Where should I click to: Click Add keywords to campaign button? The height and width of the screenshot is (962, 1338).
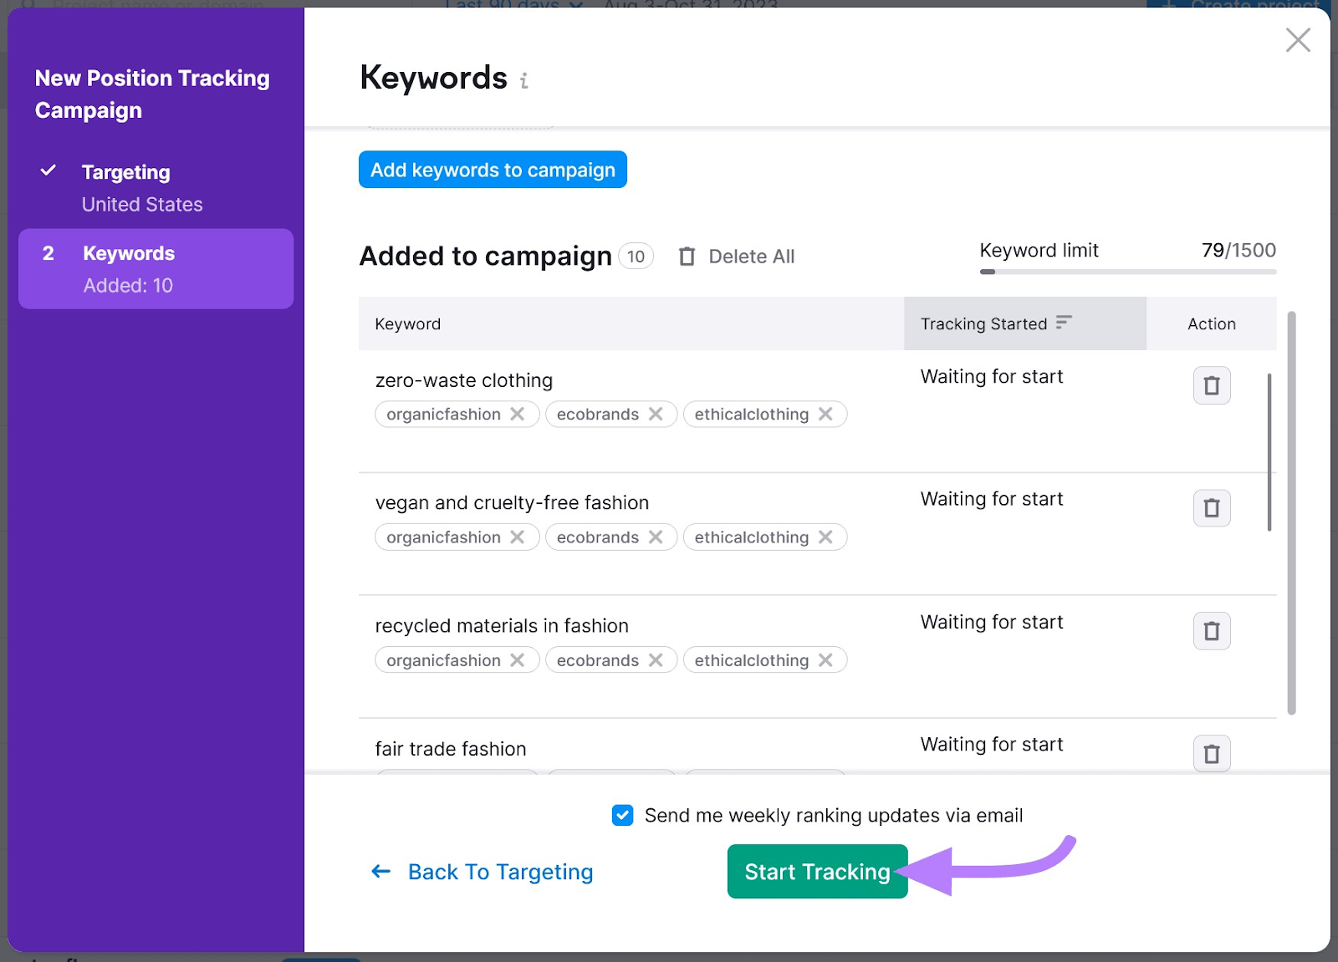point(493,170)
